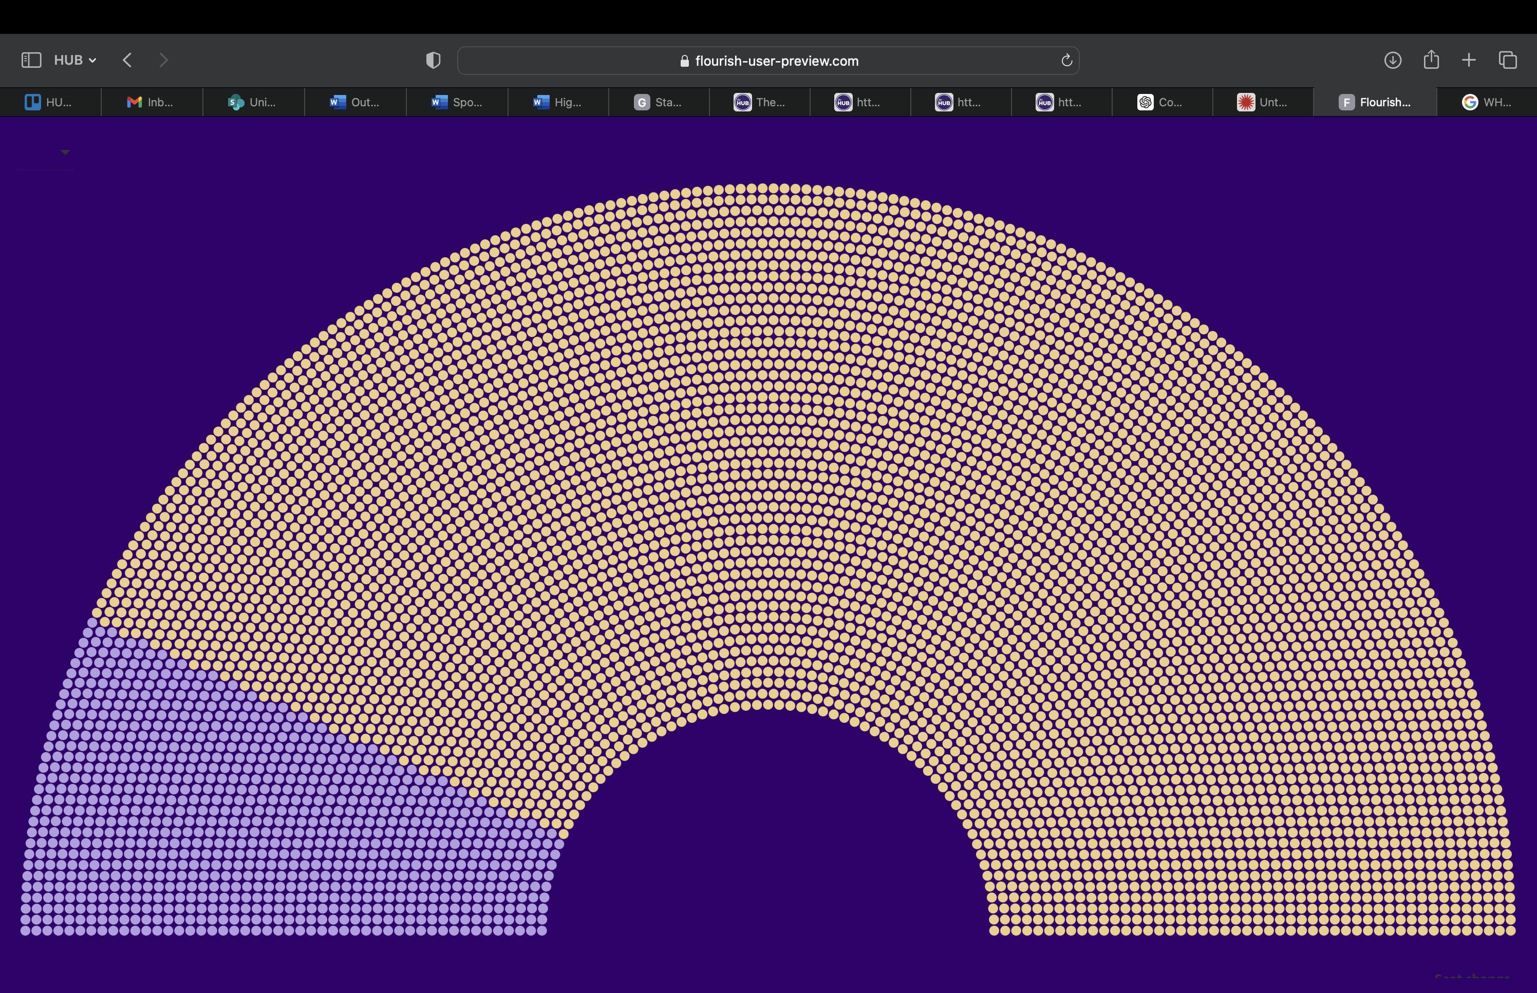
Task: Open the HUB tab group dropdown
Action: click(x=75, y=60)
